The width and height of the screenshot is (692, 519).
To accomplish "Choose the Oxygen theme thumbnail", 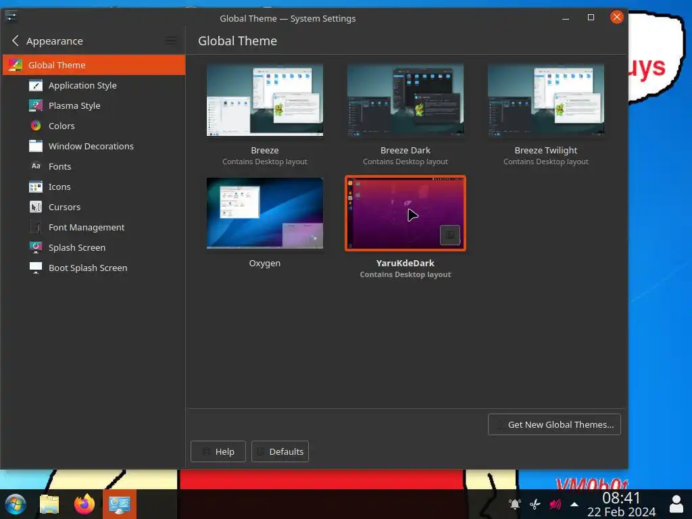I will click(x=265, y=213).
